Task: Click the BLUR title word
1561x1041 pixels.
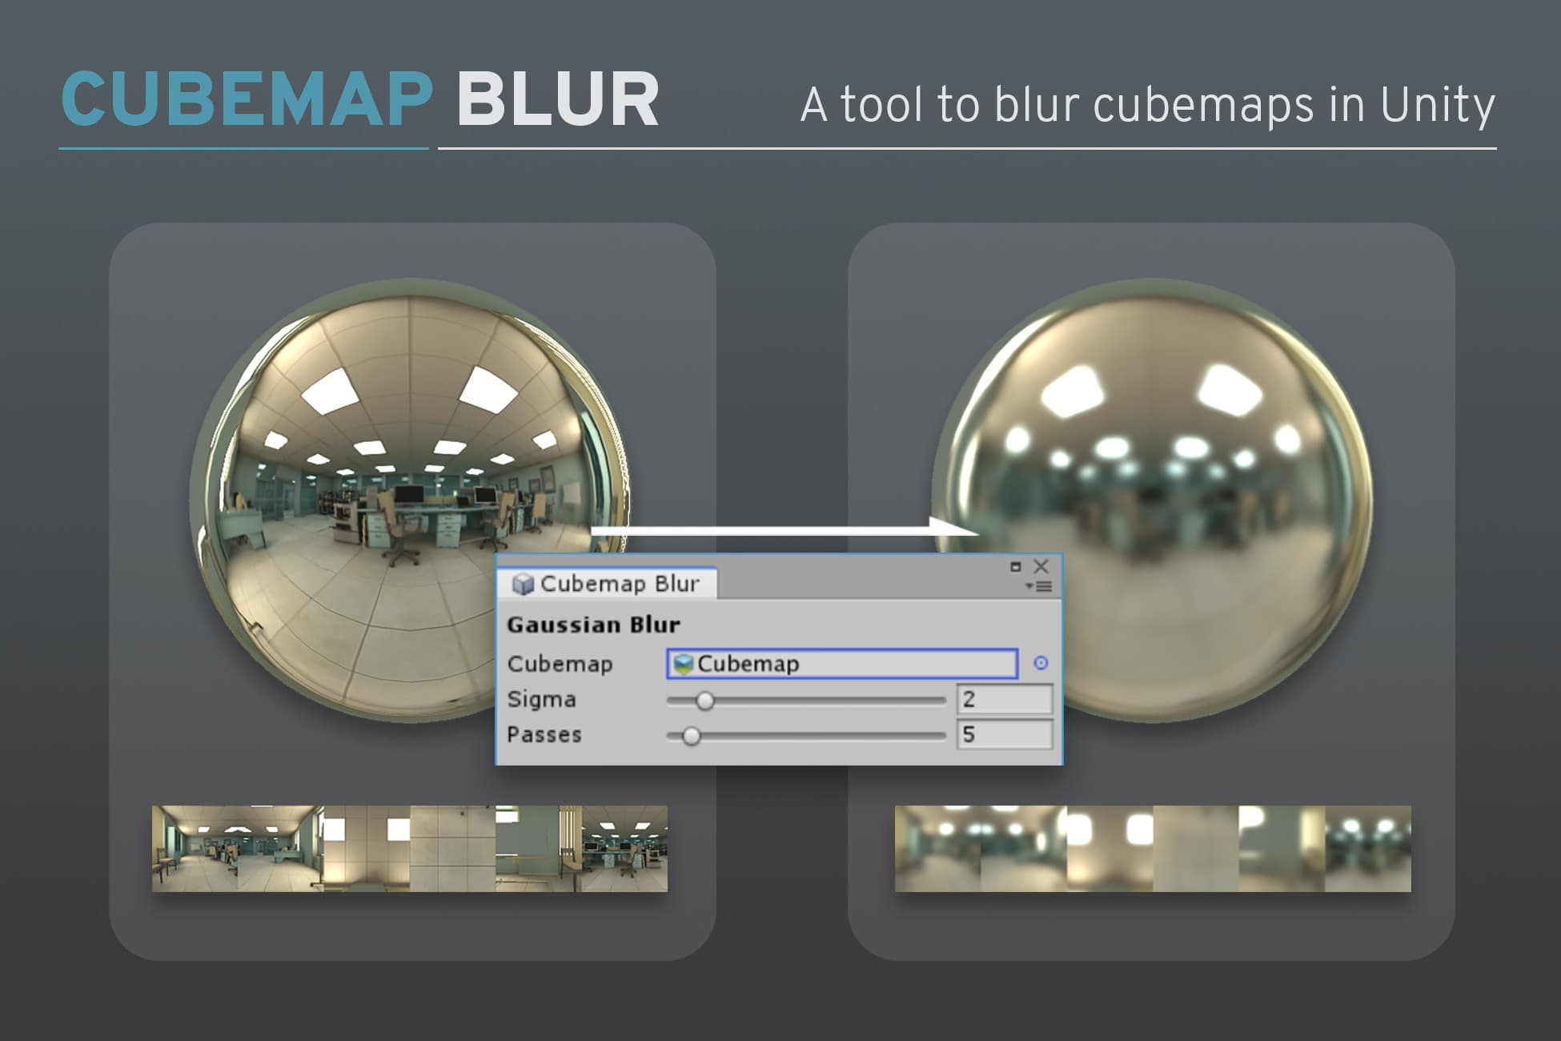Action: pyautogui.click(x=558, y=99)
